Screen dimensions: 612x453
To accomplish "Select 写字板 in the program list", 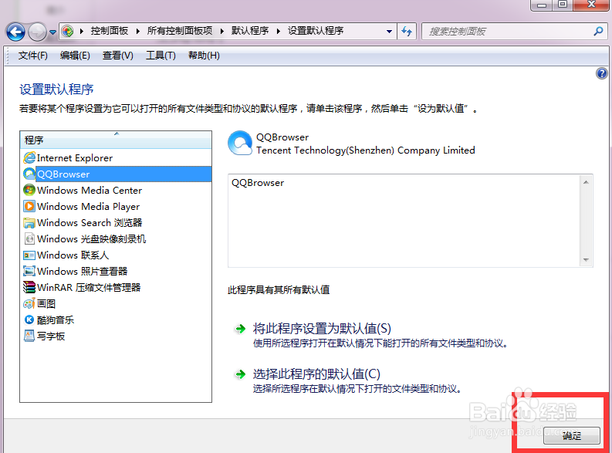I will coord(116,336).
